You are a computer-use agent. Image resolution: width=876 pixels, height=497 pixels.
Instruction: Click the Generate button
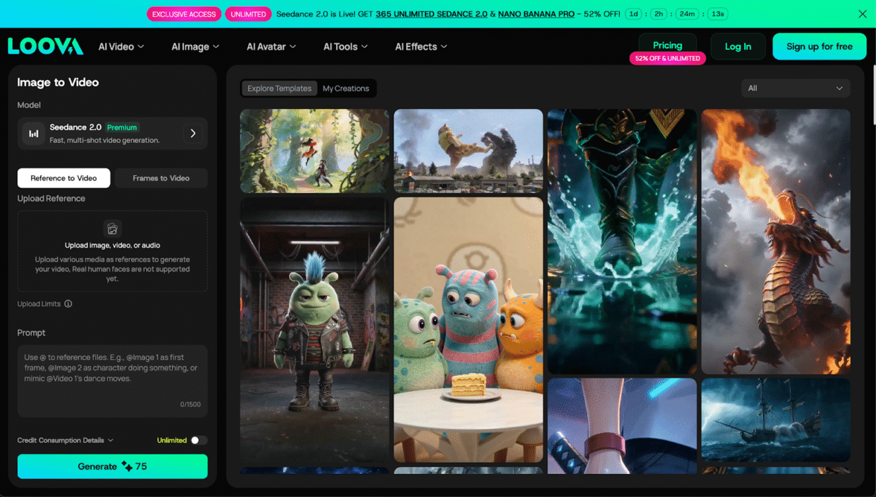[113, 466]
